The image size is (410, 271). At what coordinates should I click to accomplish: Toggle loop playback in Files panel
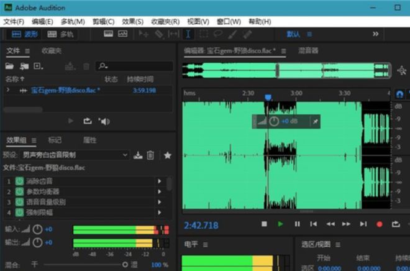88,121
